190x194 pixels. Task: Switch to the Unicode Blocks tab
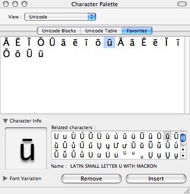tap(59, 31)
